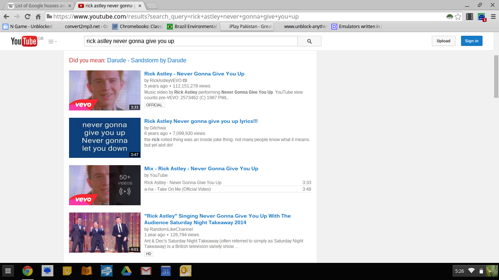
Task: Click the YouTube logo
Action: [x=24, y=41]
